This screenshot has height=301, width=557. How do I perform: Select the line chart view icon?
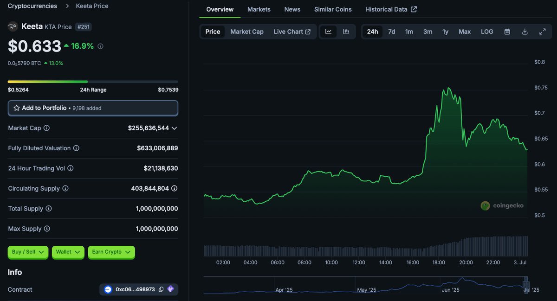[329, 32]
